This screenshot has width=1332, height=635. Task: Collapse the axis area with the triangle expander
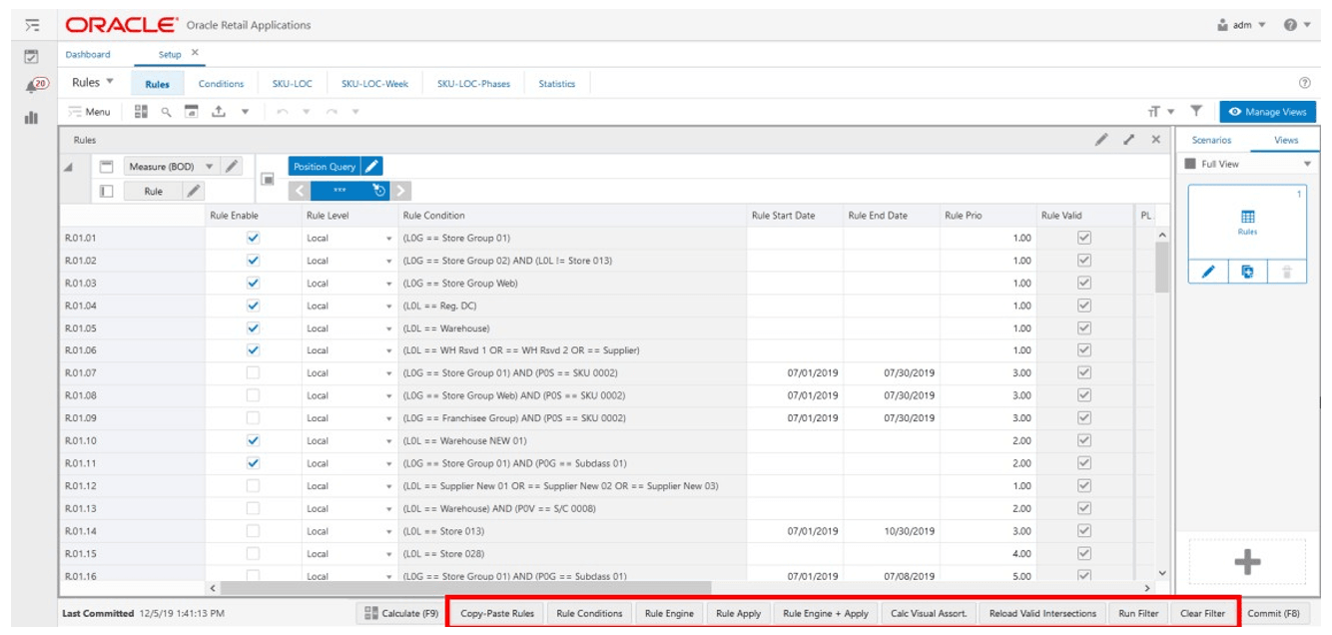69,167
